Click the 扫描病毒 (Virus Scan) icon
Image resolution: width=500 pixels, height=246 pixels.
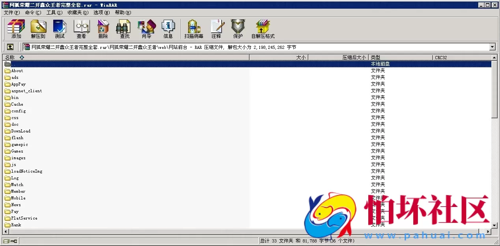point(193,28)
